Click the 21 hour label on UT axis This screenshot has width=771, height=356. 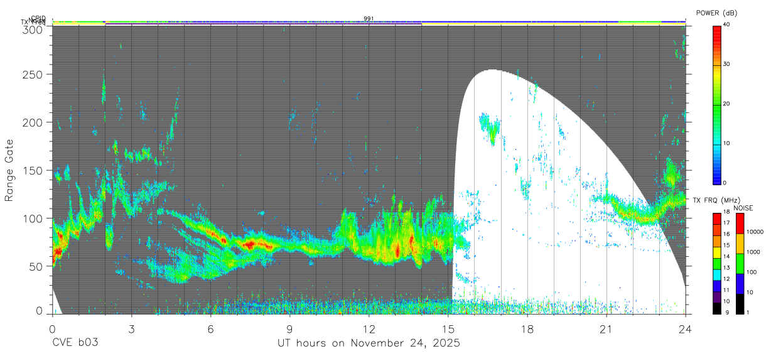[x=606, y=328]
